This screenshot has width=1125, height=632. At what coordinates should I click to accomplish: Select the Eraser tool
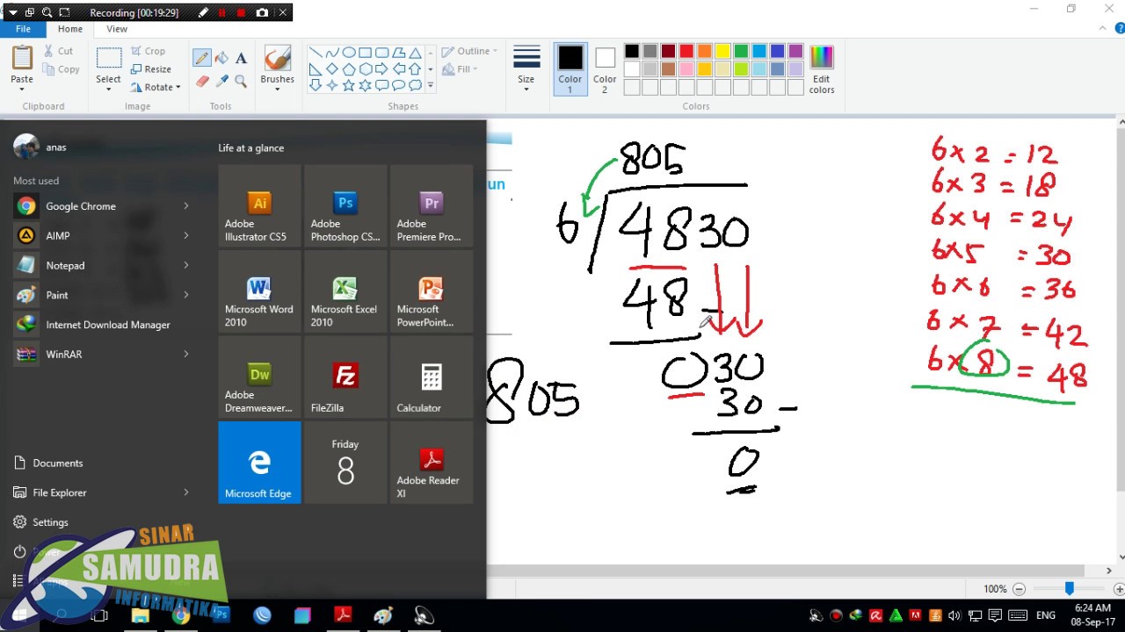pyautogui.click(x=202, y=81)
